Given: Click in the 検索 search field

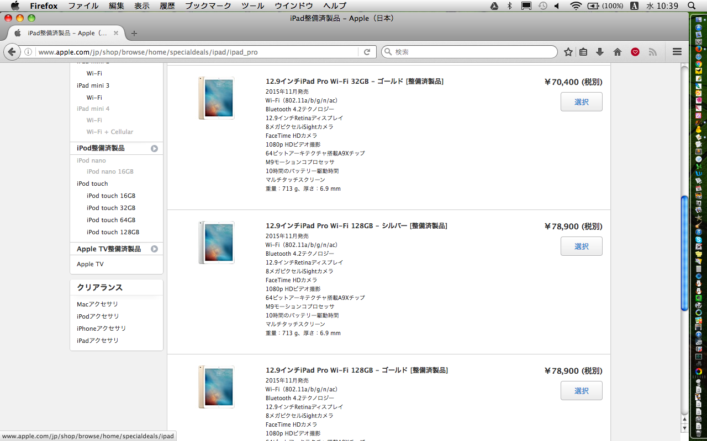Looking at the screenshot, I should tap(469, 52).
